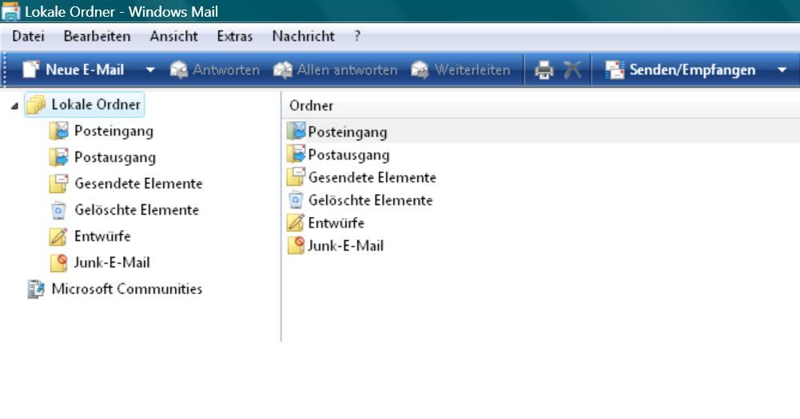Click Gesendete Elemente icon in Ordner list

coord(296,177)
